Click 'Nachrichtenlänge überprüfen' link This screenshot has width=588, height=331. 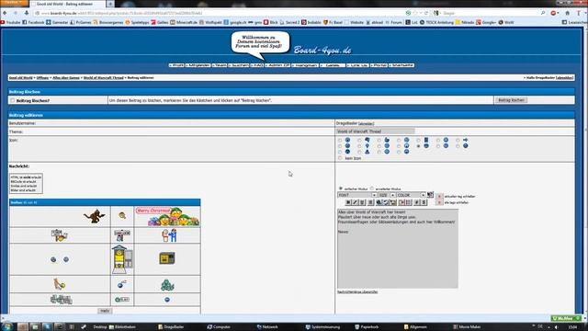tap(357, 292)
